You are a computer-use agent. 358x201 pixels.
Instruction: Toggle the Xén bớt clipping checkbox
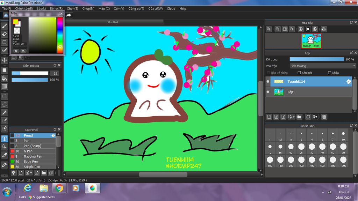pyautogui.click(x=299, y=73)
